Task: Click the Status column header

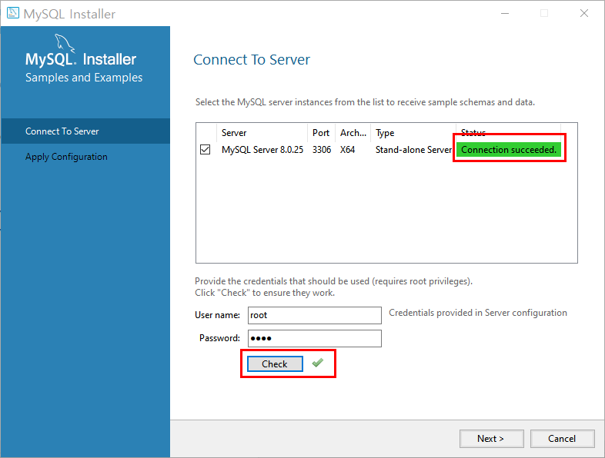Action: (508, 133)
